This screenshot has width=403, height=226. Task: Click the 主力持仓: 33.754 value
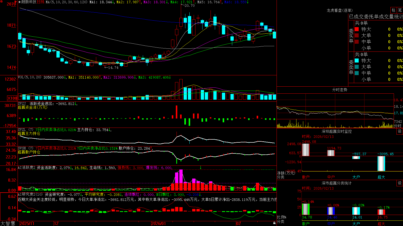click(93, 130)
